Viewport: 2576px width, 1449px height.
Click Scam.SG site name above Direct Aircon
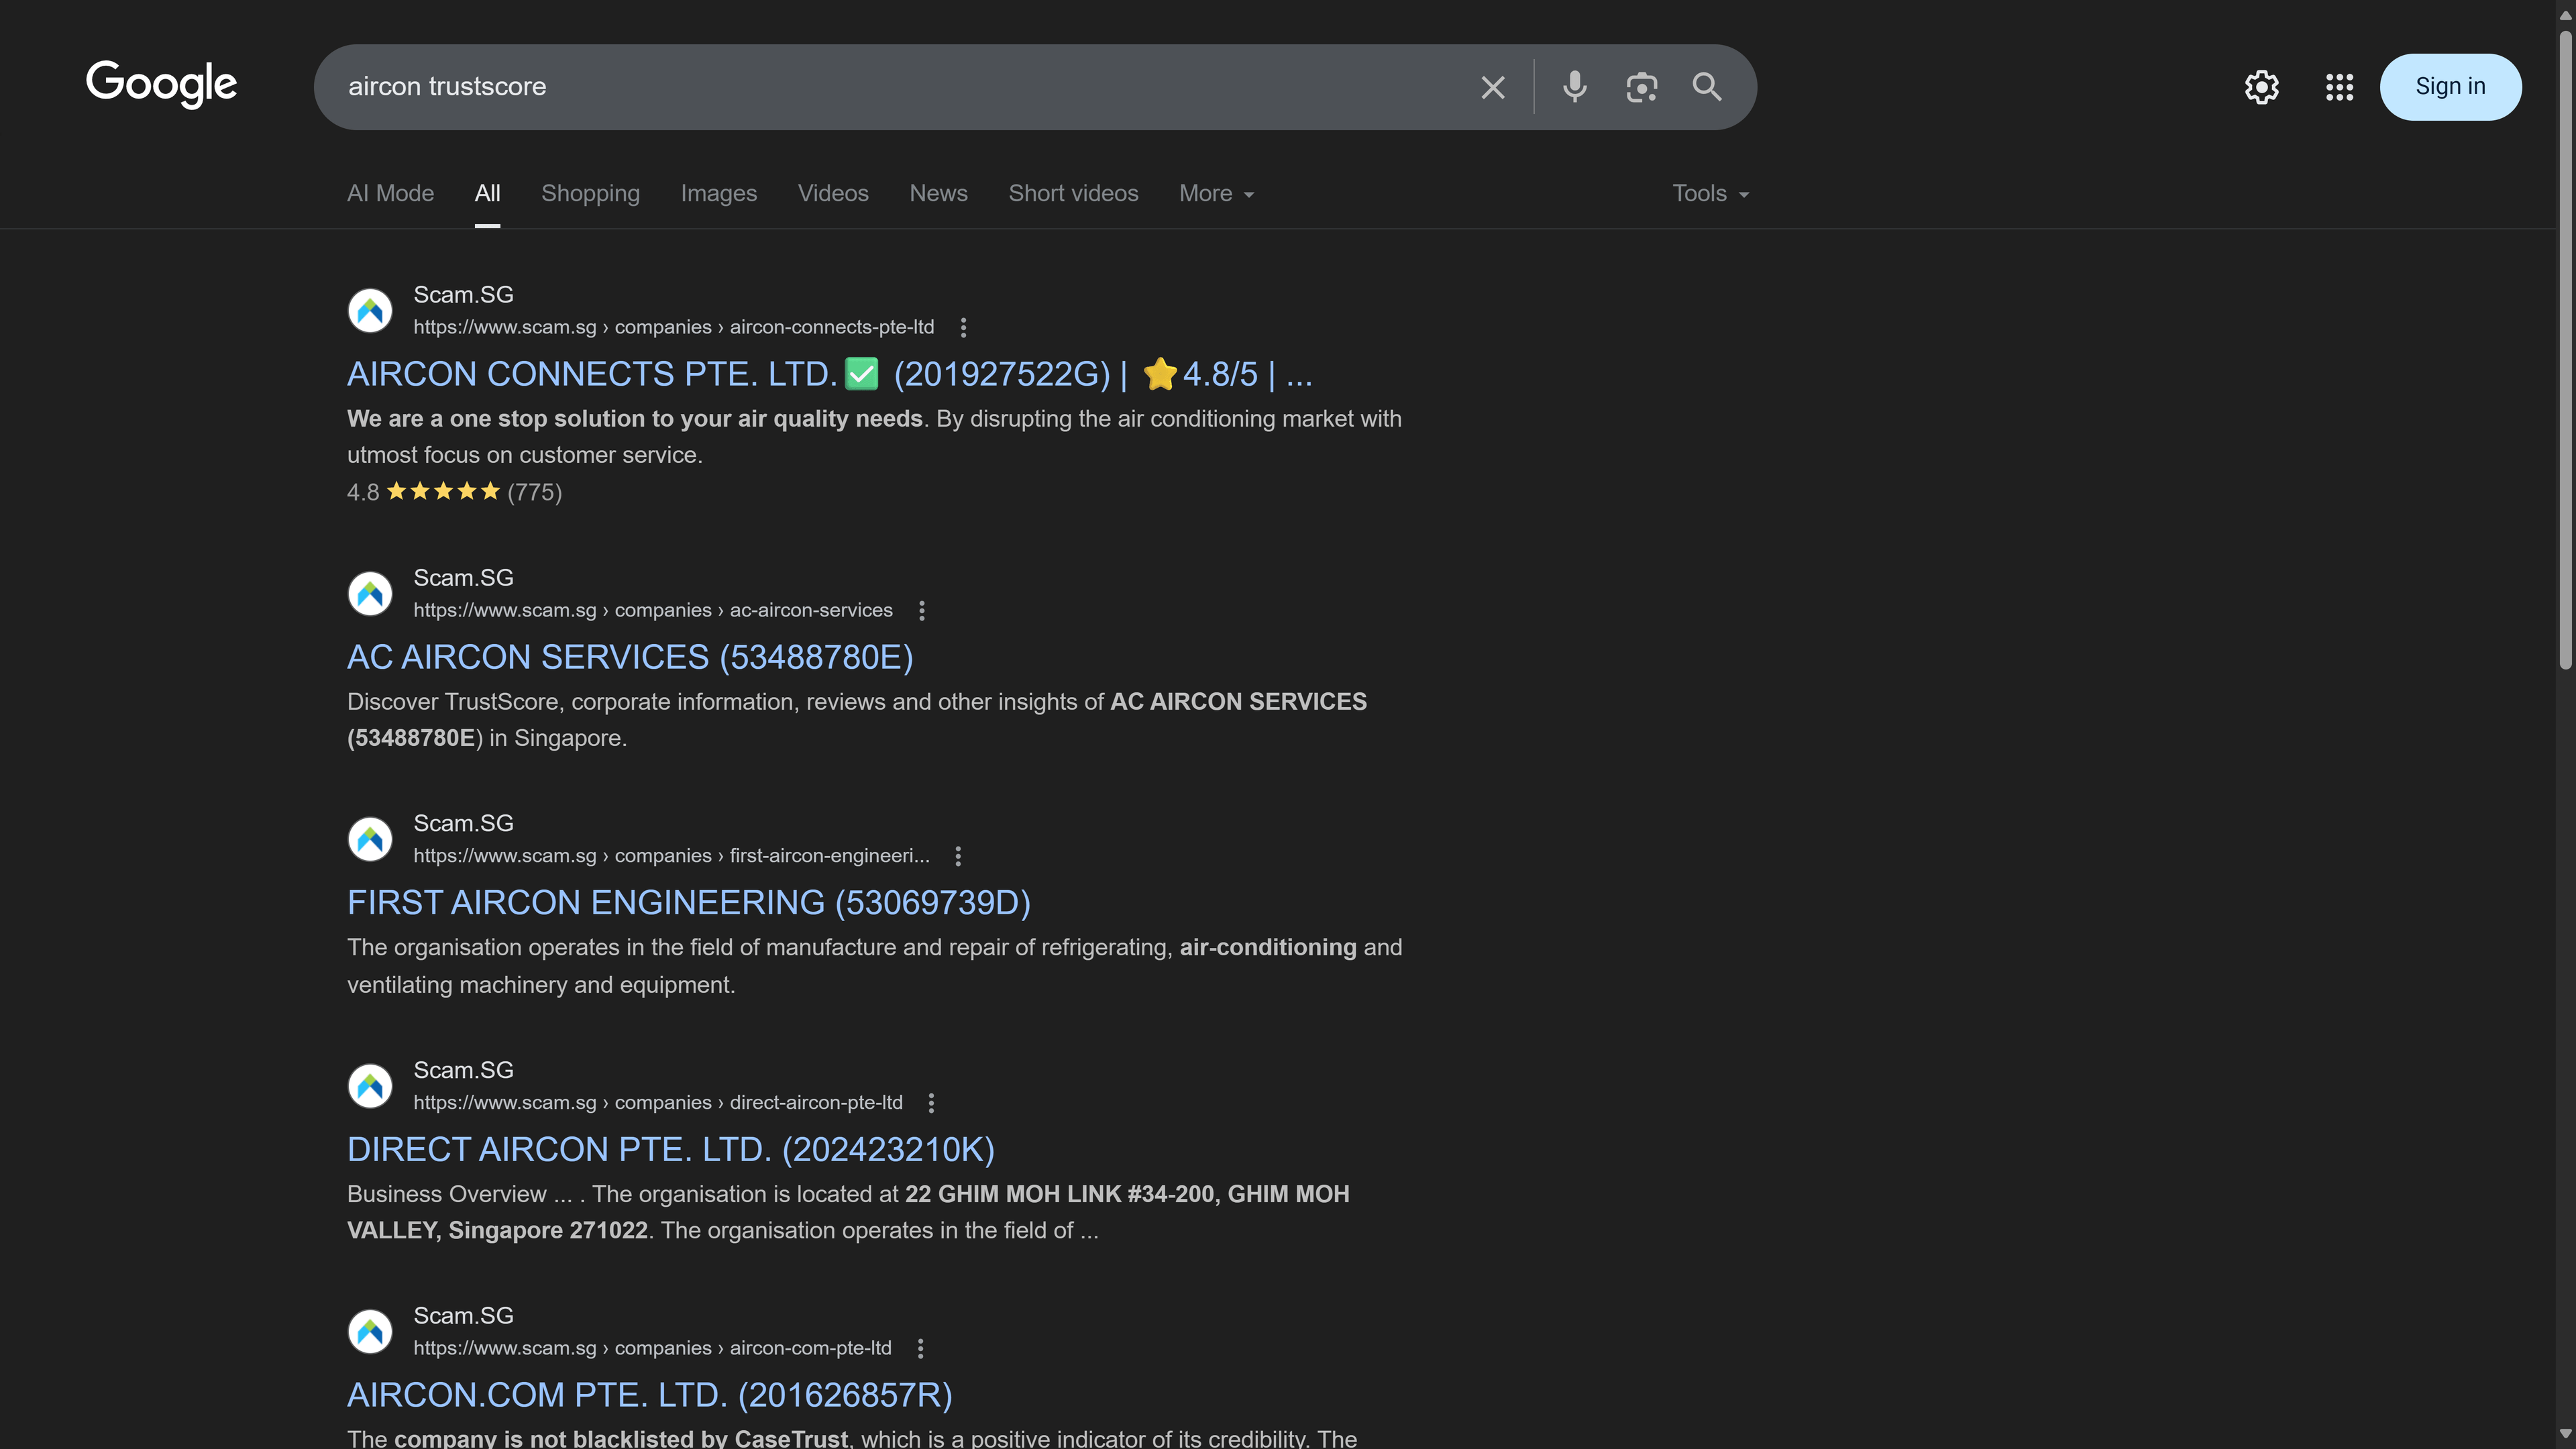pyautogui.click(x=463, y=1070)
